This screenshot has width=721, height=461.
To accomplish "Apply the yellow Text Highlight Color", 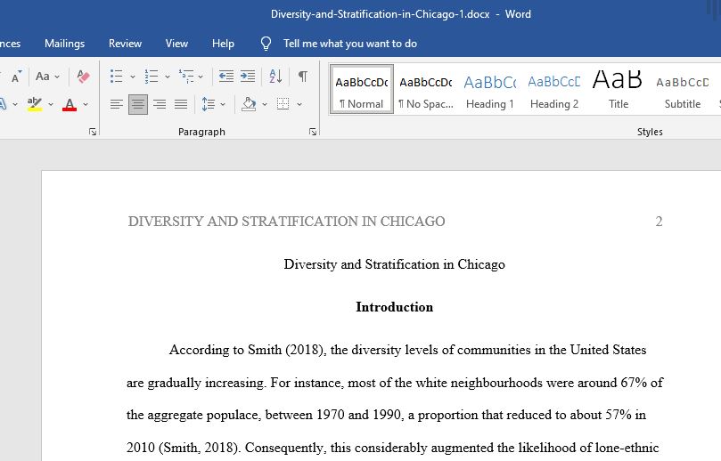I will click(x=35, y=104).
